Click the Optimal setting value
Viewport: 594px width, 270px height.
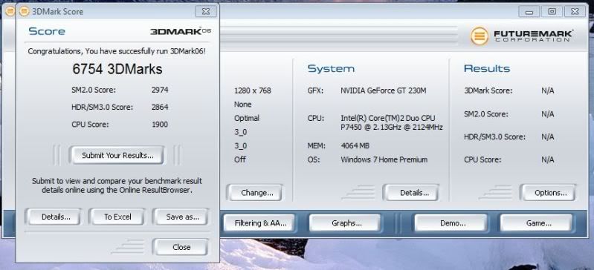(x=247, y=119)
